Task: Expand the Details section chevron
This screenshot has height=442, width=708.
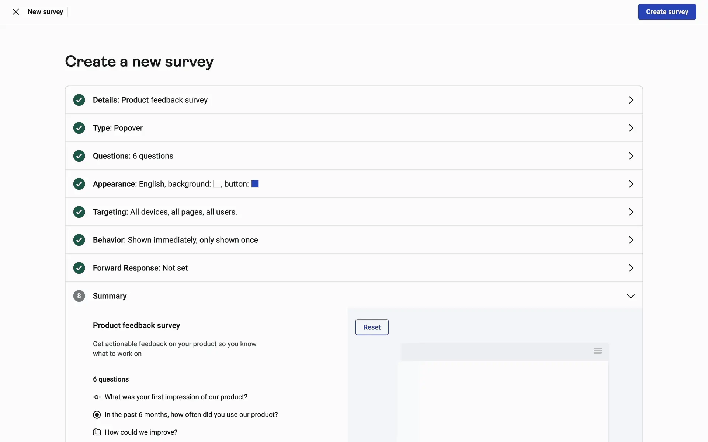Action: [x=631, y=100]
